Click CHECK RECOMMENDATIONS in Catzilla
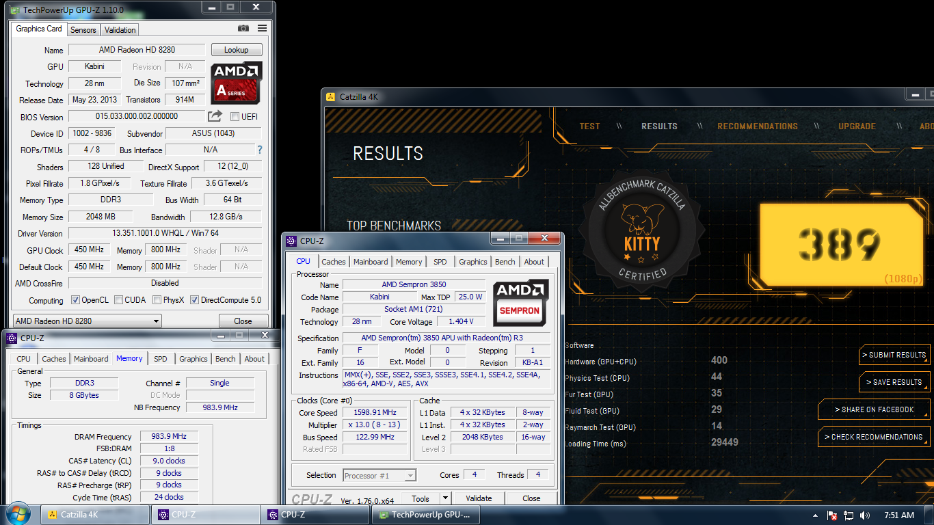The width and height of the screenshot is (934, 525). coord(874,437)
